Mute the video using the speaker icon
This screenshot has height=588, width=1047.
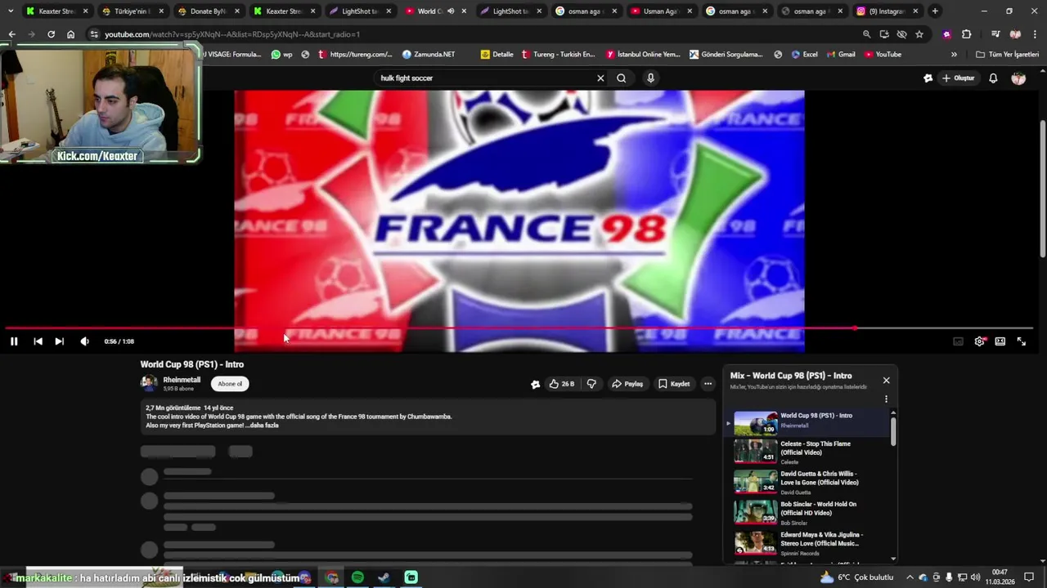pos(84,341)
